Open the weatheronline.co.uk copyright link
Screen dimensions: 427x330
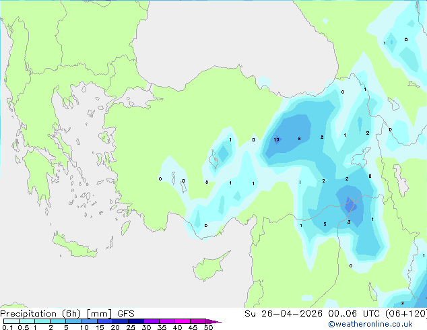(x=370, y=324)
